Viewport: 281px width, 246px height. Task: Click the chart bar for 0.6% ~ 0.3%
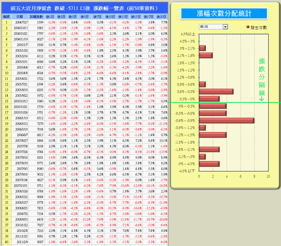tap(216, 92)
